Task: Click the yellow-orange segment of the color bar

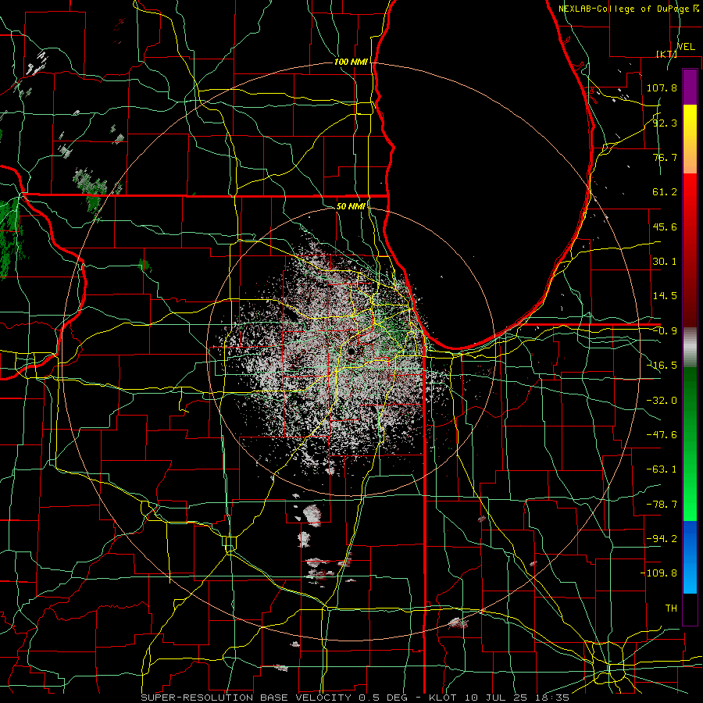Action: click(690, 139)
